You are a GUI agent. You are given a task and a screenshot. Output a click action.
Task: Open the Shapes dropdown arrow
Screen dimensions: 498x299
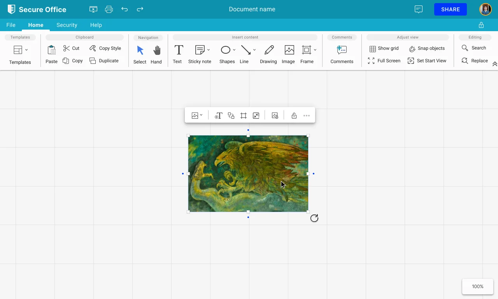234,50
